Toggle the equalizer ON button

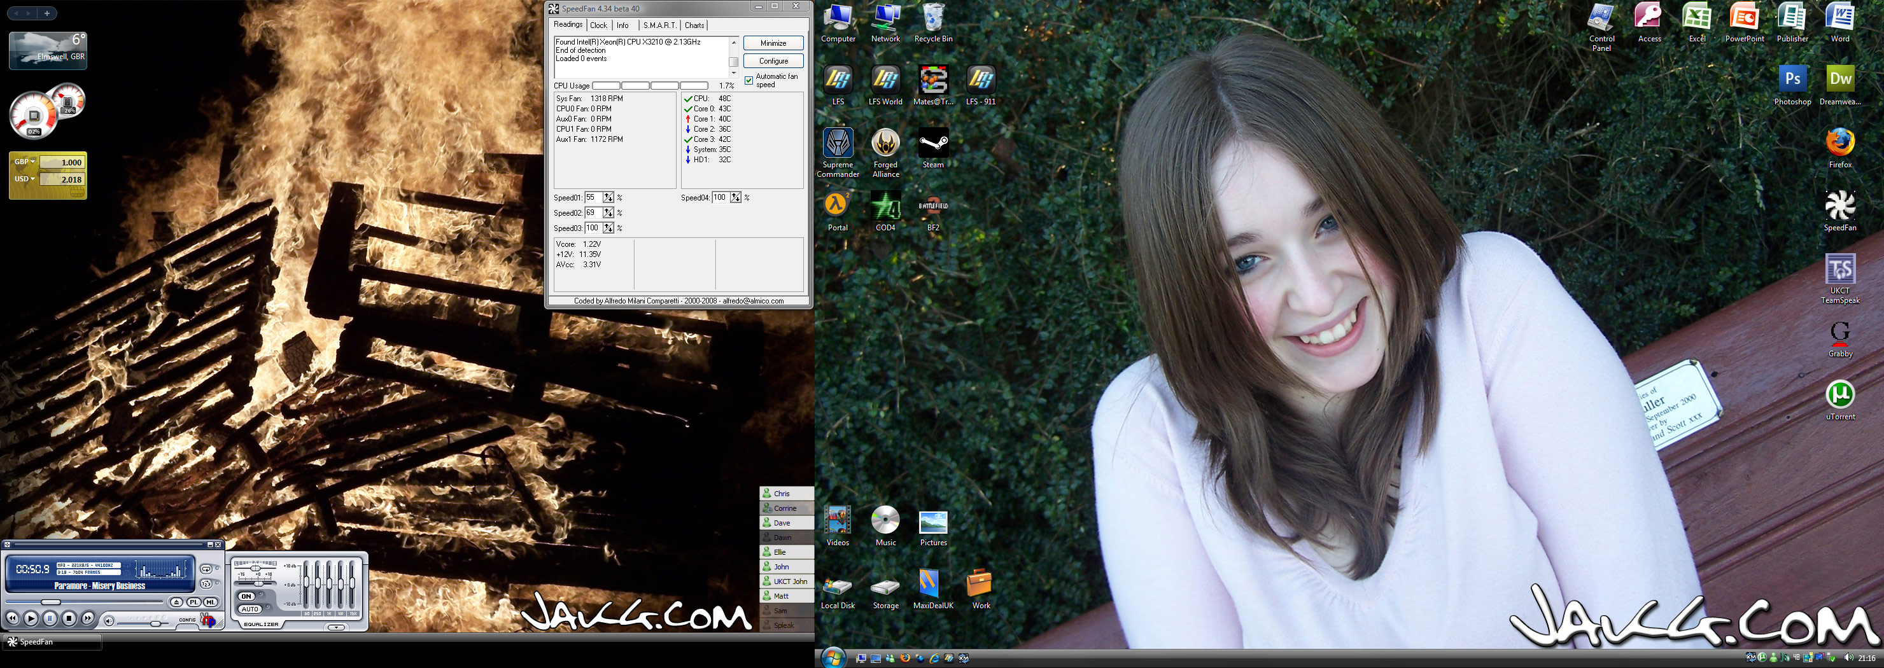pyautogui.click(x=247, y=596)
